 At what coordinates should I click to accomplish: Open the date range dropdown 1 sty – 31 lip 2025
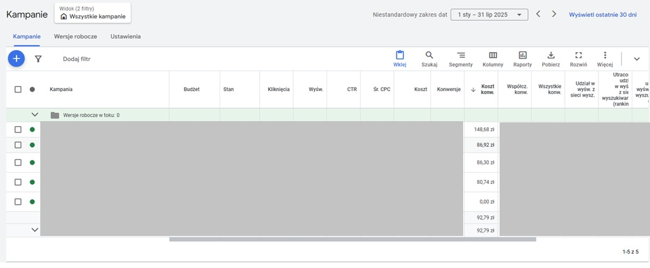click(x=489, y=14)
